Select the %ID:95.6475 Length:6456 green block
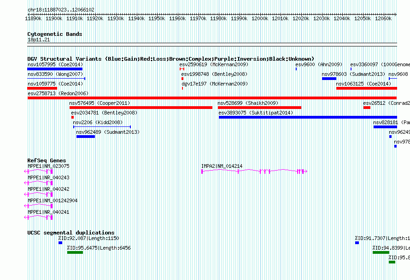This screenshot has height=280, width=410. pos(75,252)
